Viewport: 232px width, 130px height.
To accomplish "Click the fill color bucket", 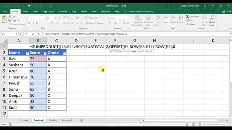I will (51, 23).
